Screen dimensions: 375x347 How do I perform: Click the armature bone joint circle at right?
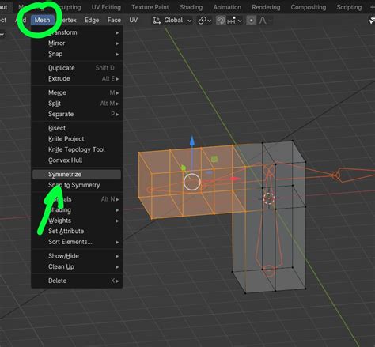[x=335, y=175]
